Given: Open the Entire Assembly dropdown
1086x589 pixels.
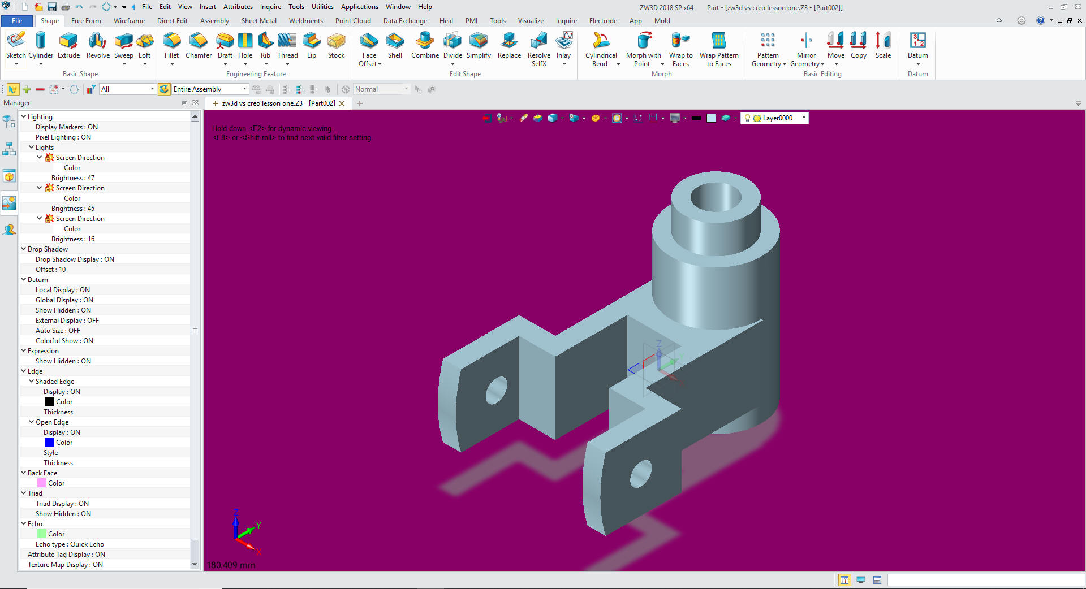Looking at the screenshot, I should tap(244, 89).
